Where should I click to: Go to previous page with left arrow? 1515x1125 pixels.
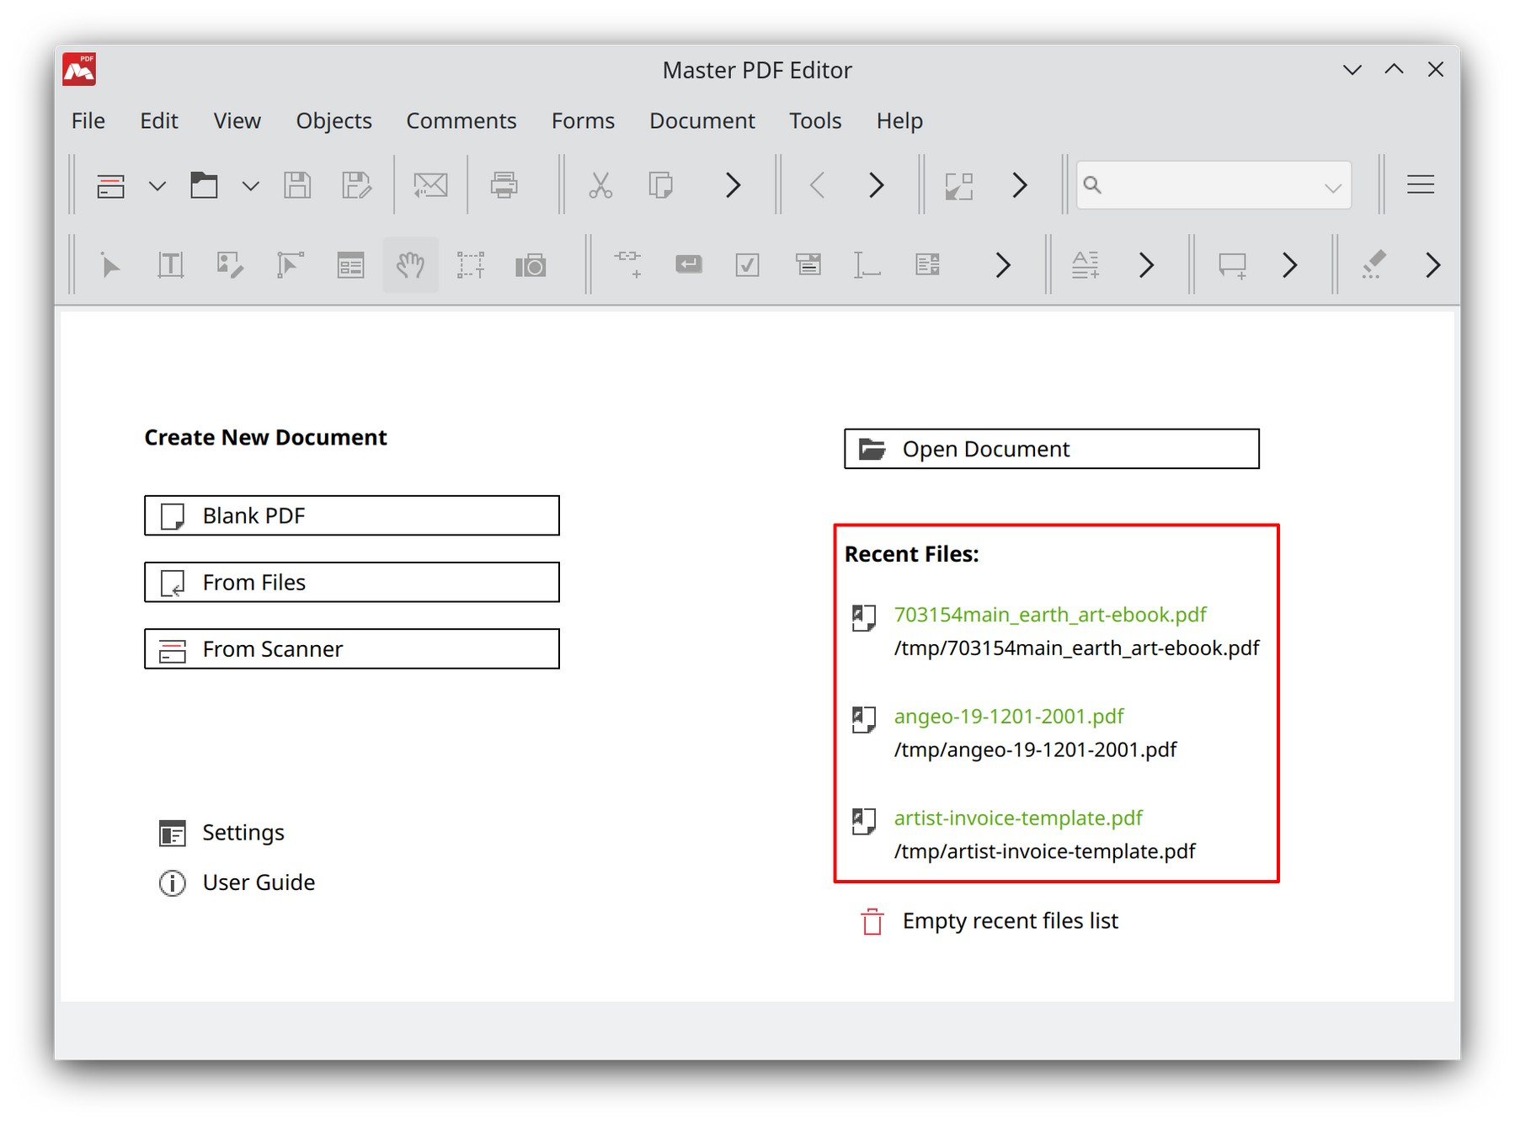817,185
